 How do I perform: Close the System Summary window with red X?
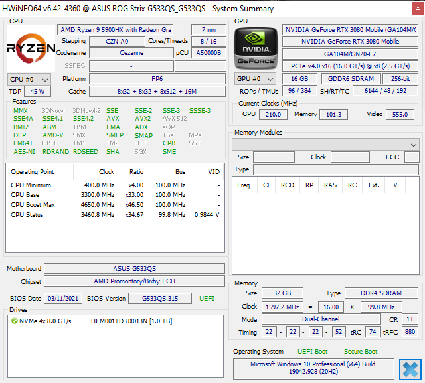418,9
